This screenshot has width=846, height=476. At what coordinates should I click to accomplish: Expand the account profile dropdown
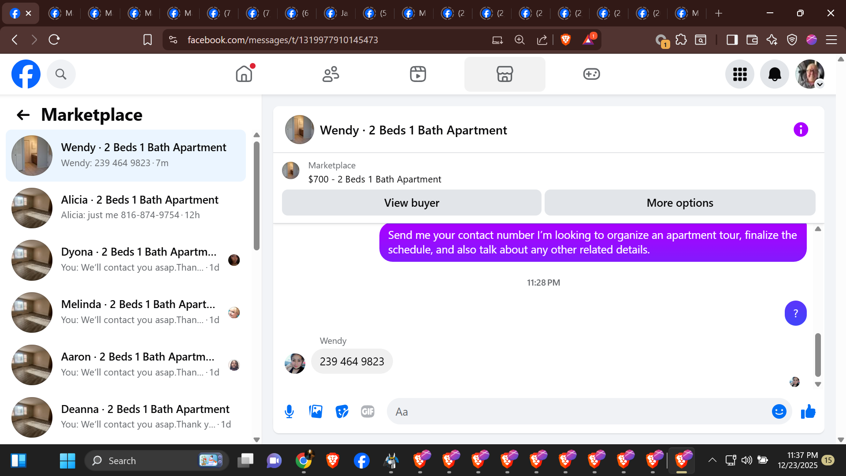(820, 84)
